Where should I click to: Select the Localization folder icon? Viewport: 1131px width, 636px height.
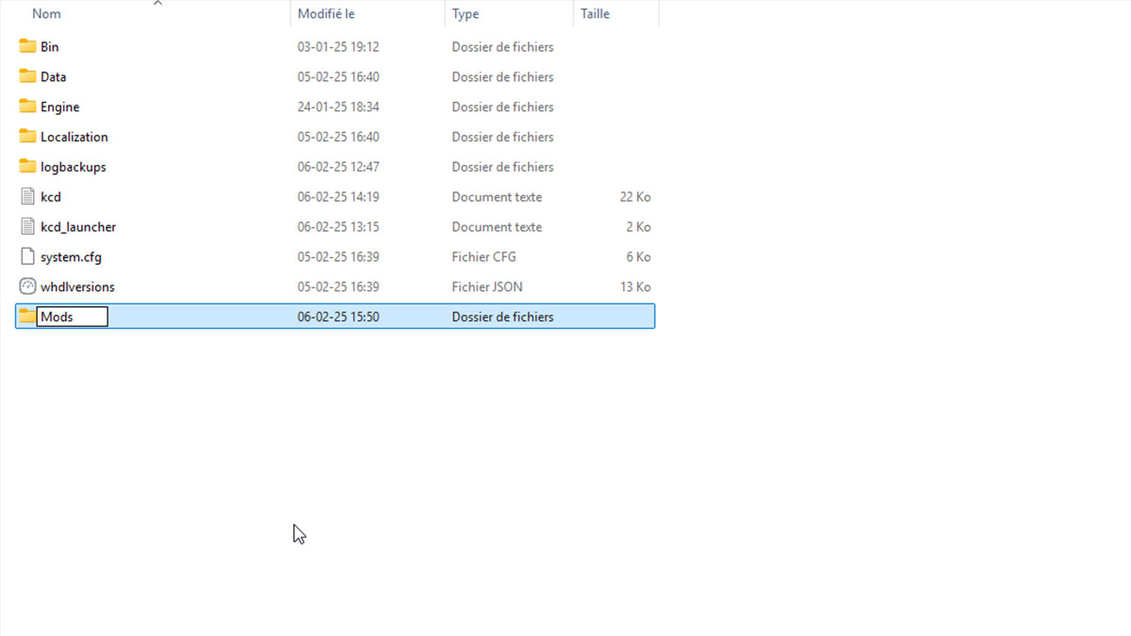[27, 137]
